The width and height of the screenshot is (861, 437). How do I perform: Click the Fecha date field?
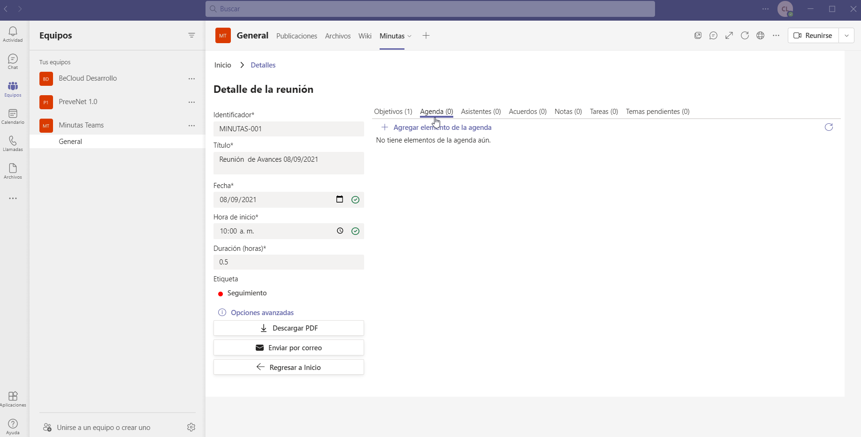[289, 200]
